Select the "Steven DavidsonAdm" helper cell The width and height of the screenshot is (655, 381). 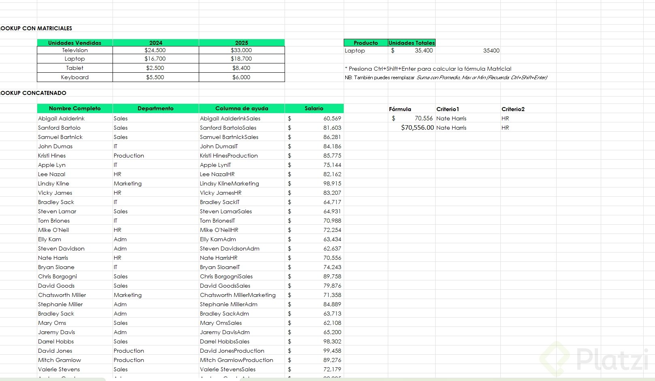pos(242,248)
